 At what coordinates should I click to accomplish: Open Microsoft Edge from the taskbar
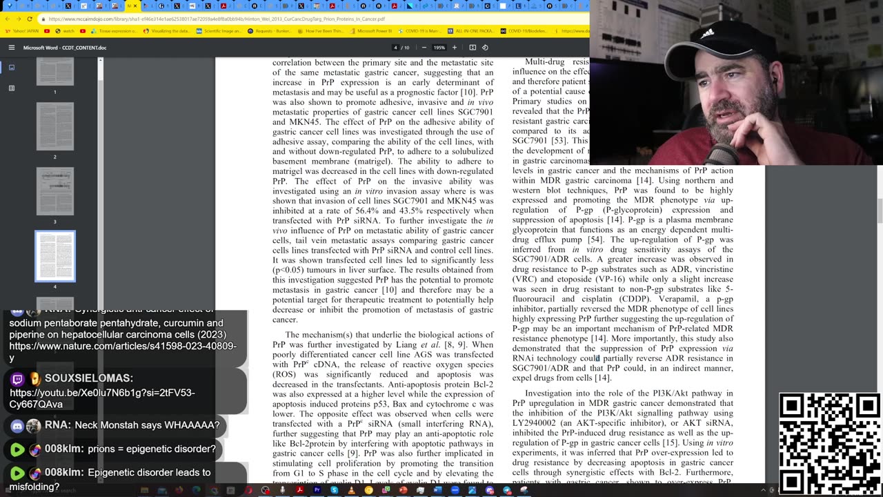coord(196,490)
